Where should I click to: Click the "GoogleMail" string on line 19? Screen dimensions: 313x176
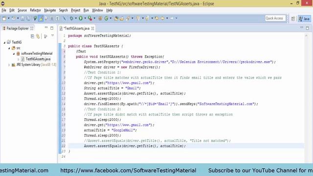pyautogui.click(x=123, y=130)
